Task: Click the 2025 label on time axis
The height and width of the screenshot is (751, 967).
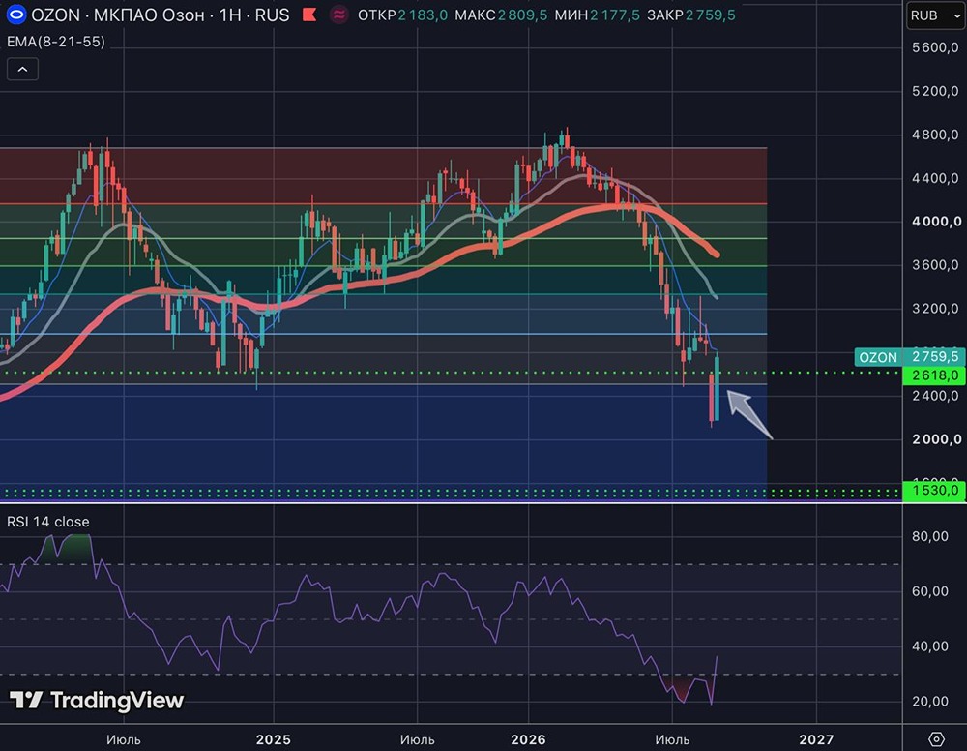Action: click(274, 739)
